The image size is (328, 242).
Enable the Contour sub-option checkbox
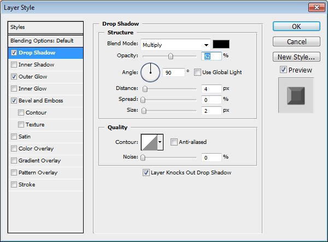(x=21, y=113)
